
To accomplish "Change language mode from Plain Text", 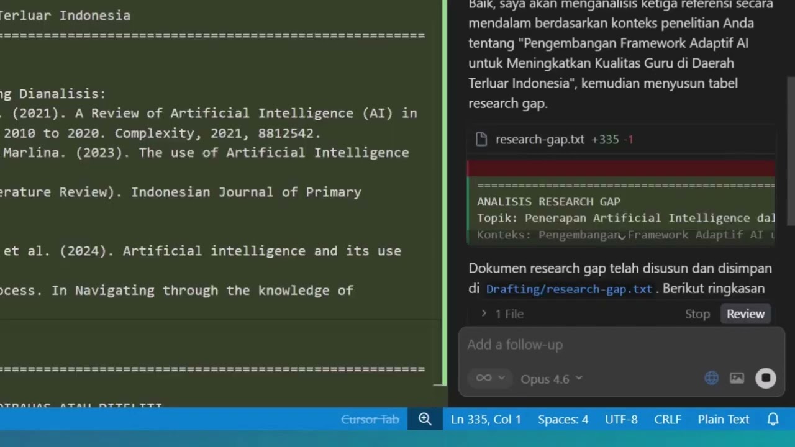I will click(x=724, y=420).
